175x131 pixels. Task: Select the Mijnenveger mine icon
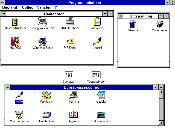pos(160,24)
